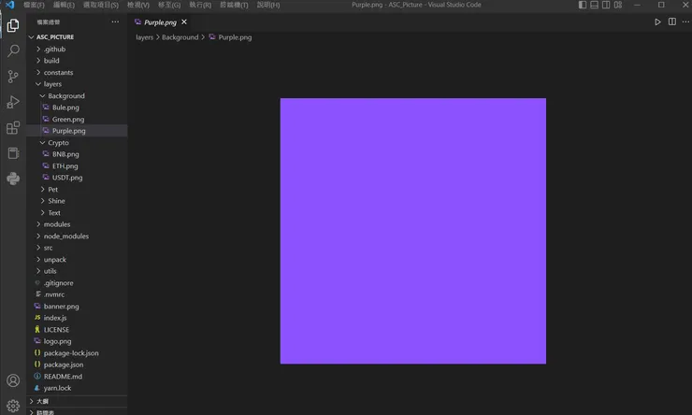Open banner.png file
The image size is (692, 415).
coord(77,306)
